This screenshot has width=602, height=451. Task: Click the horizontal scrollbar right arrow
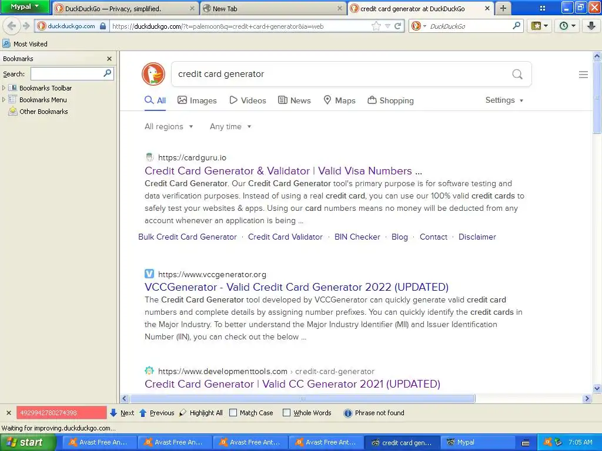coord(586,399)
